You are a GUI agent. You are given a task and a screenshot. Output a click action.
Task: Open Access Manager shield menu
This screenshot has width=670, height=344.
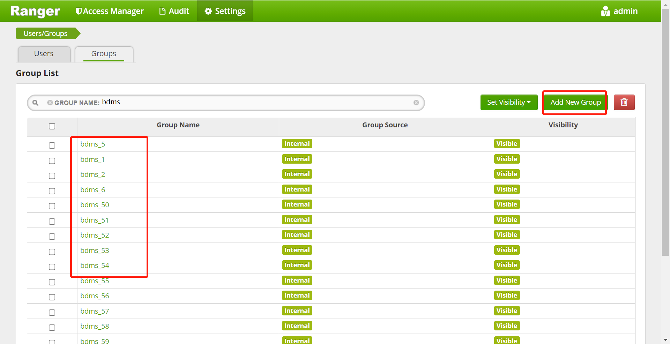(x=110, y=11)
